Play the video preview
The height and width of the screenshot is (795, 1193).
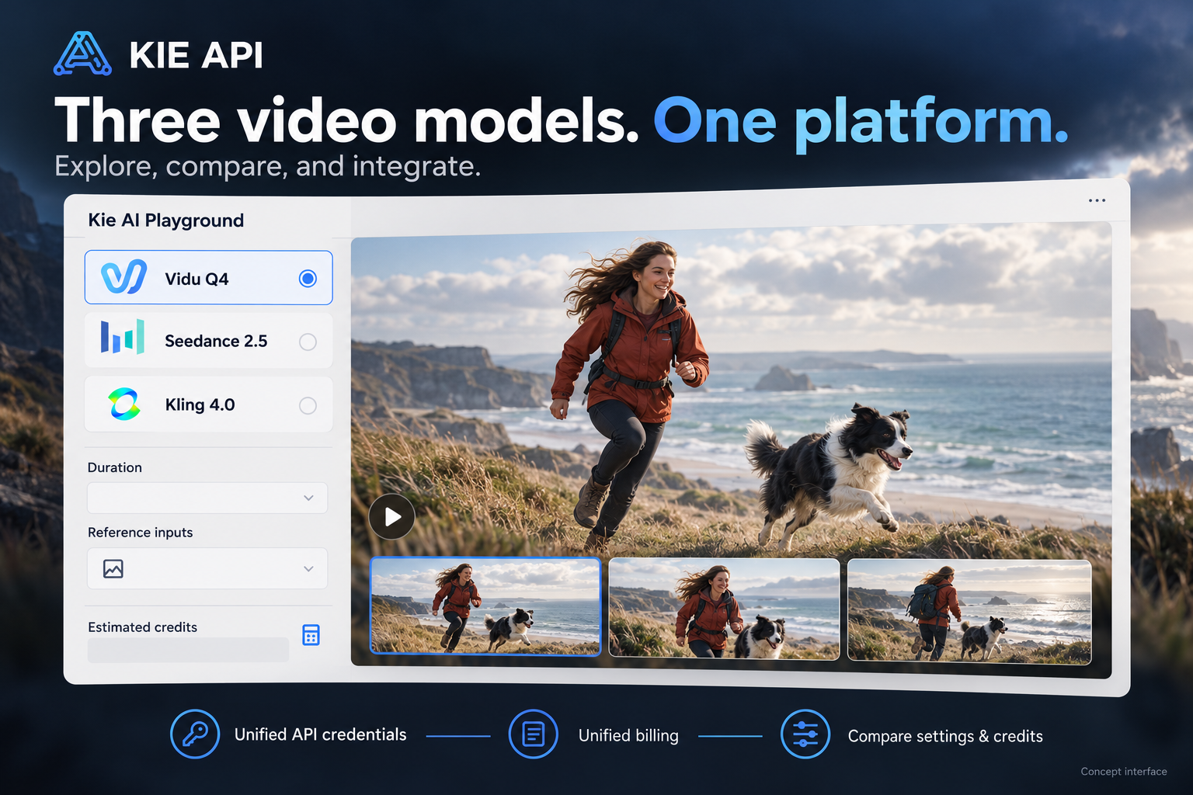pos(391,516)
